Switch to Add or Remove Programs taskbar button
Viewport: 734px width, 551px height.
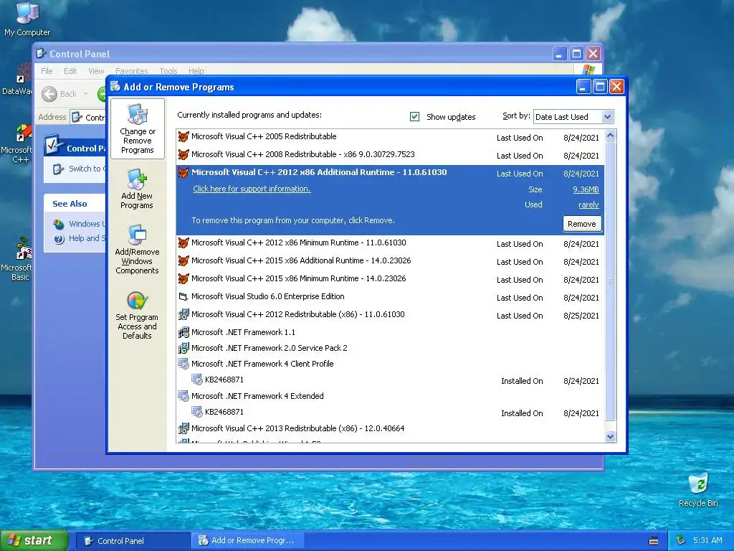248,541
